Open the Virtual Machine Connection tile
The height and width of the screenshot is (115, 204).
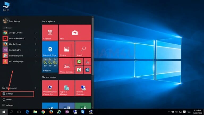50,88
